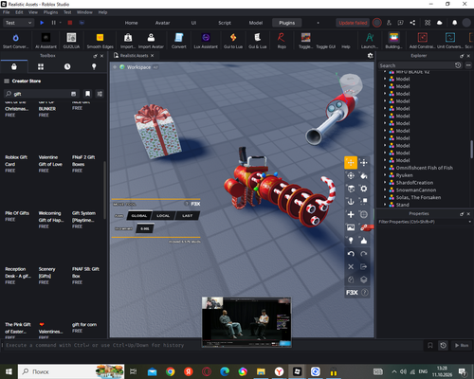The height and width of the screenshot is (379, 474).
Task: Select the F3X Anchor tool
Action: [351, 202]
